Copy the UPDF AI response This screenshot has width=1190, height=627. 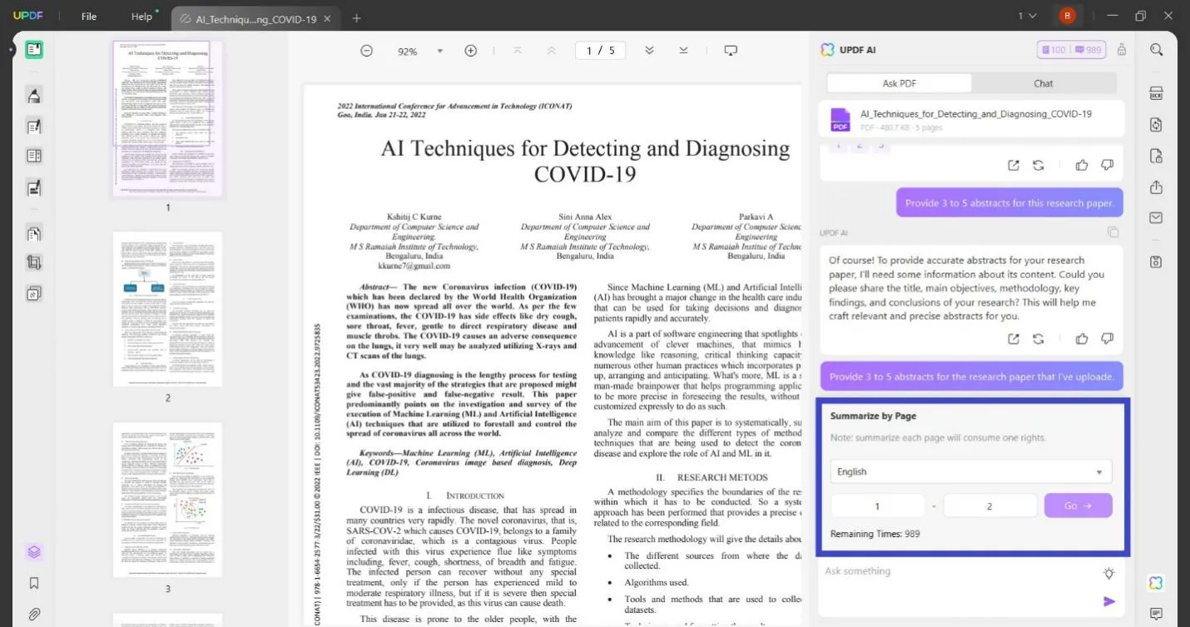pyautogui.click(x=1113, y=232)
